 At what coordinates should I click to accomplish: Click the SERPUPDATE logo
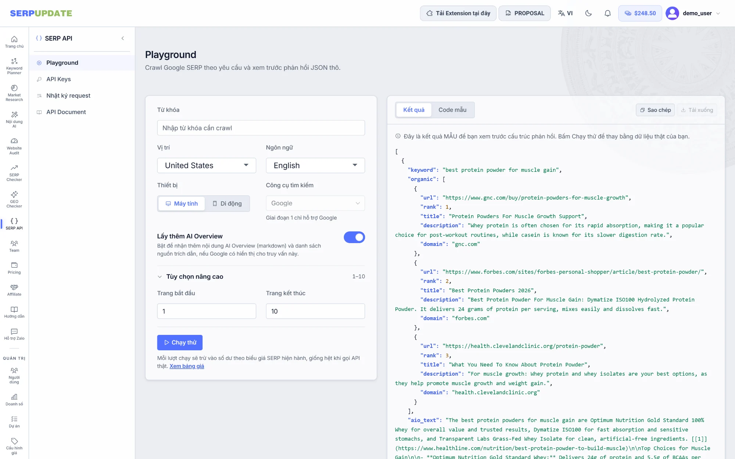tap(41, 13)
